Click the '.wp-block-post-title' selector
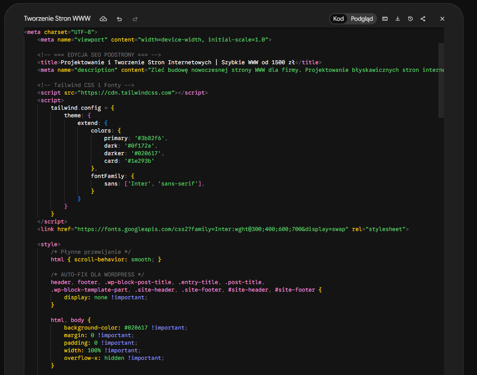This screenshot has width=477, height=375. pyautogui.click(x=138, y=282)
